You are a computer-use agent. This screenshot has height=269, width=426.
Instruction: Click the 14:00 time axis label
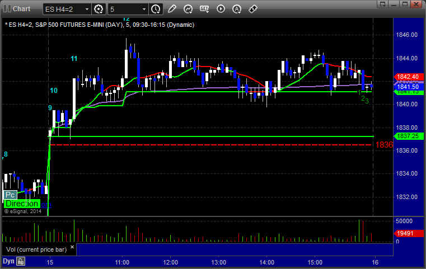[266, 262]
